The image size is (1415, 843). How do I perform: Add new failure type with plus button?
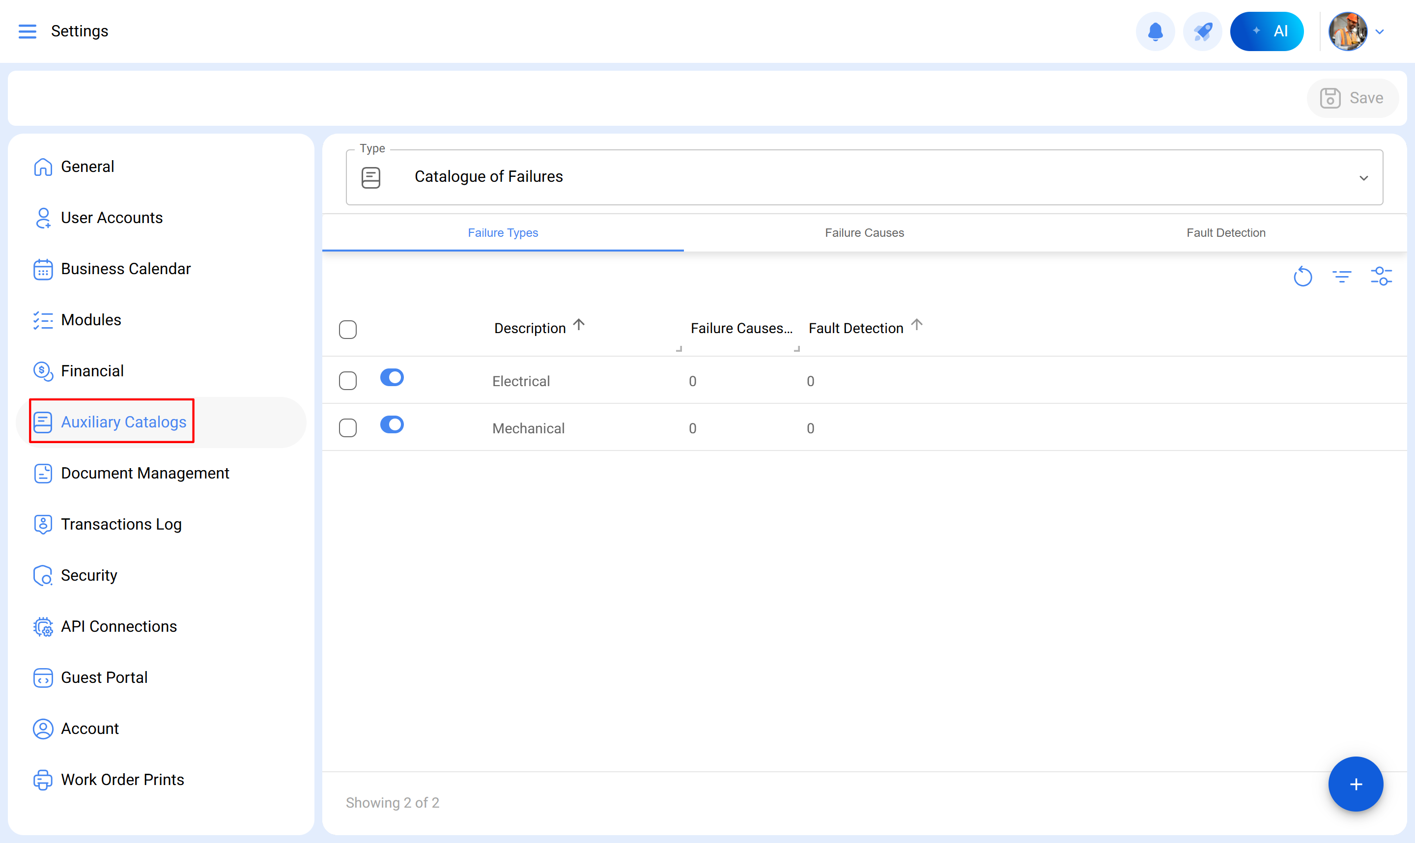(x=1356, y=784)
